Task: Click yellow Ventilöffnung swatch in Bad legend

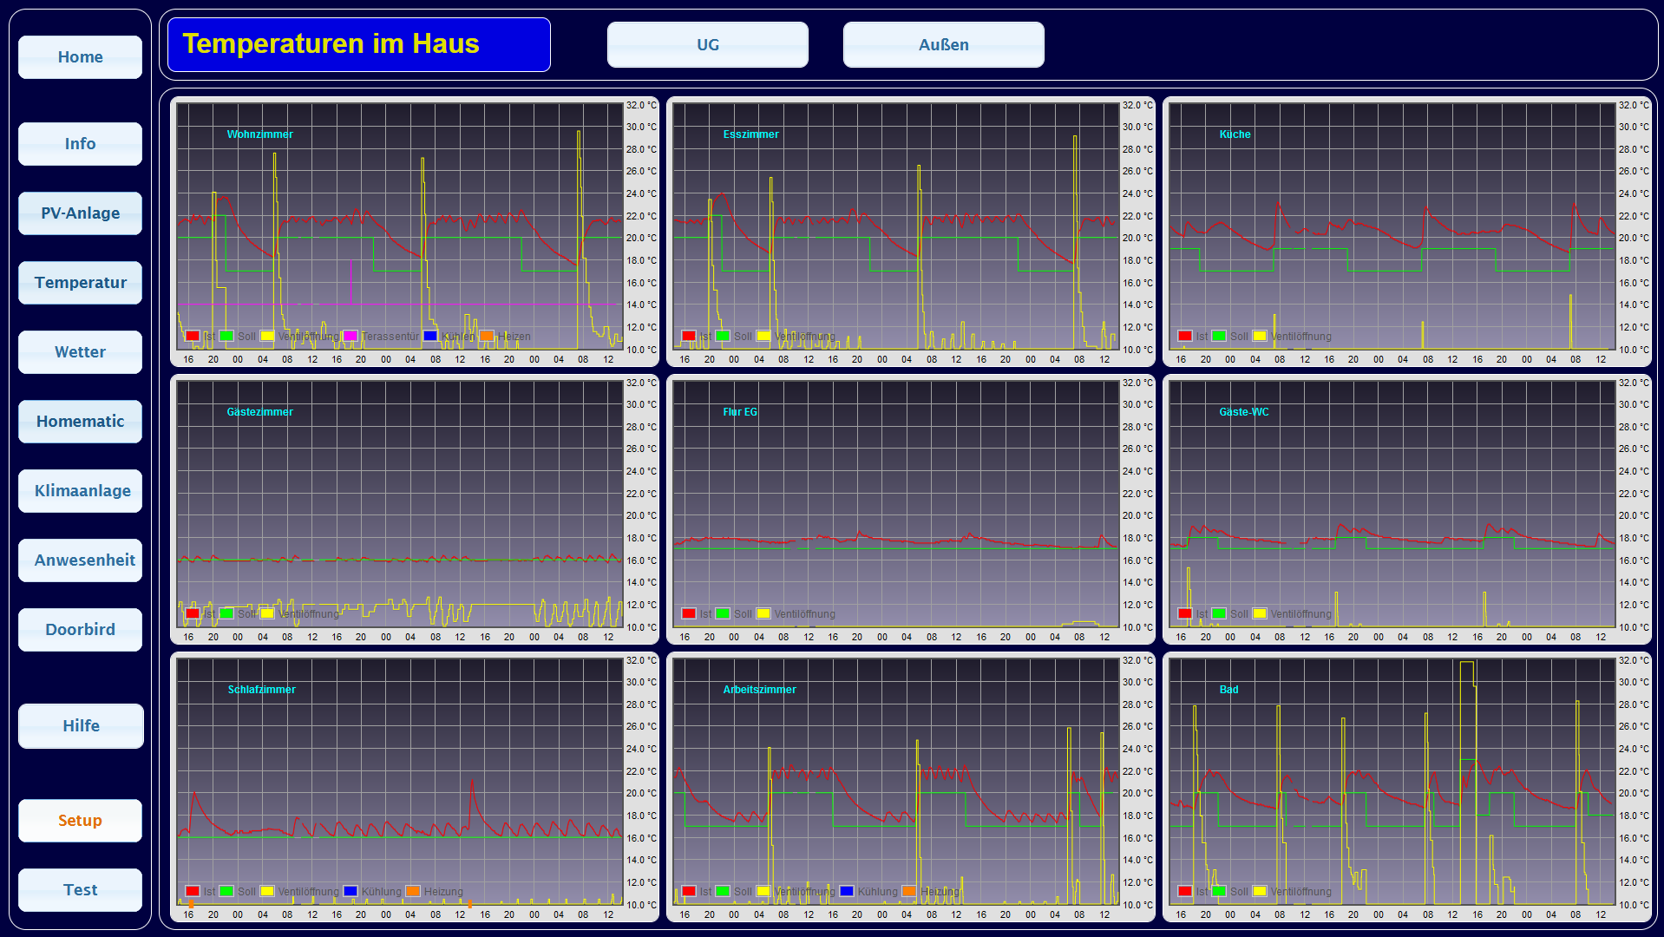Action: [x=1260, y=891]
